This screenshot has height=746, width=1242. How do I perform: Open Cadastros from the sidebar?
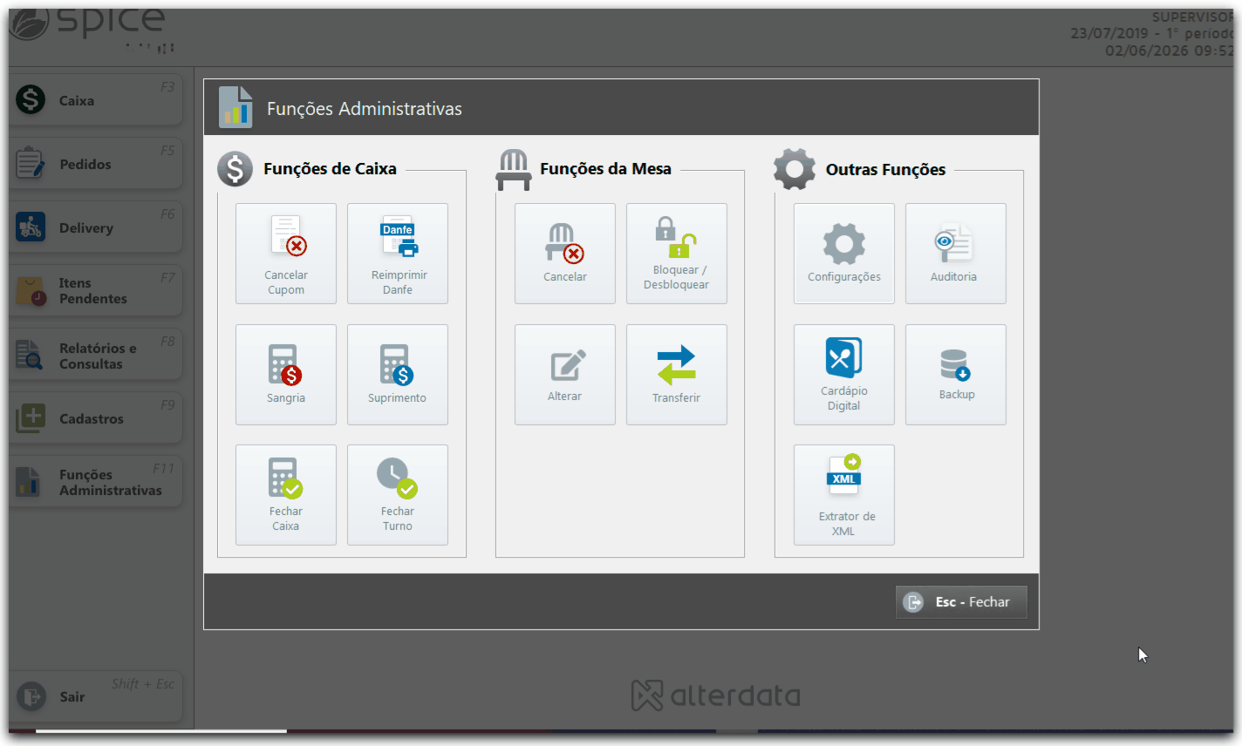96,417
